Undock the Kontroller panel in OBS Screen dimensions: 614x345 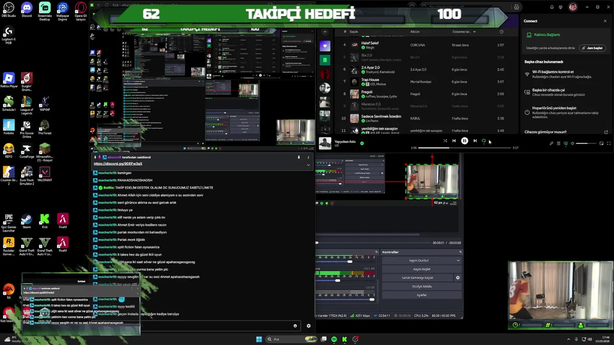460,252
